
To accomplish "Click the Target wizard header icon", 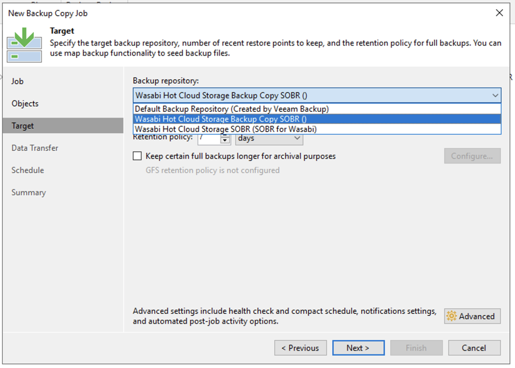I will (24, 45).
